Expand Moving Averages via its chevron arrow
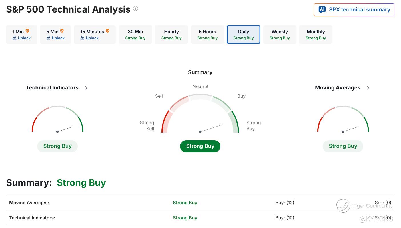 (368, 88)
